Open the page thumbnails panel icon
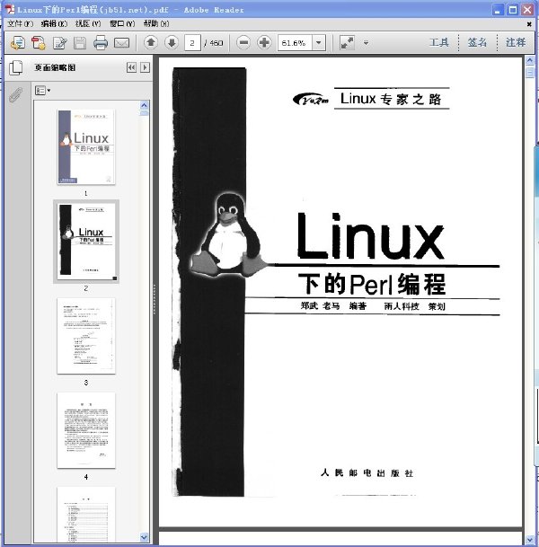Screen dimensions: 539x547 (15, 67)
